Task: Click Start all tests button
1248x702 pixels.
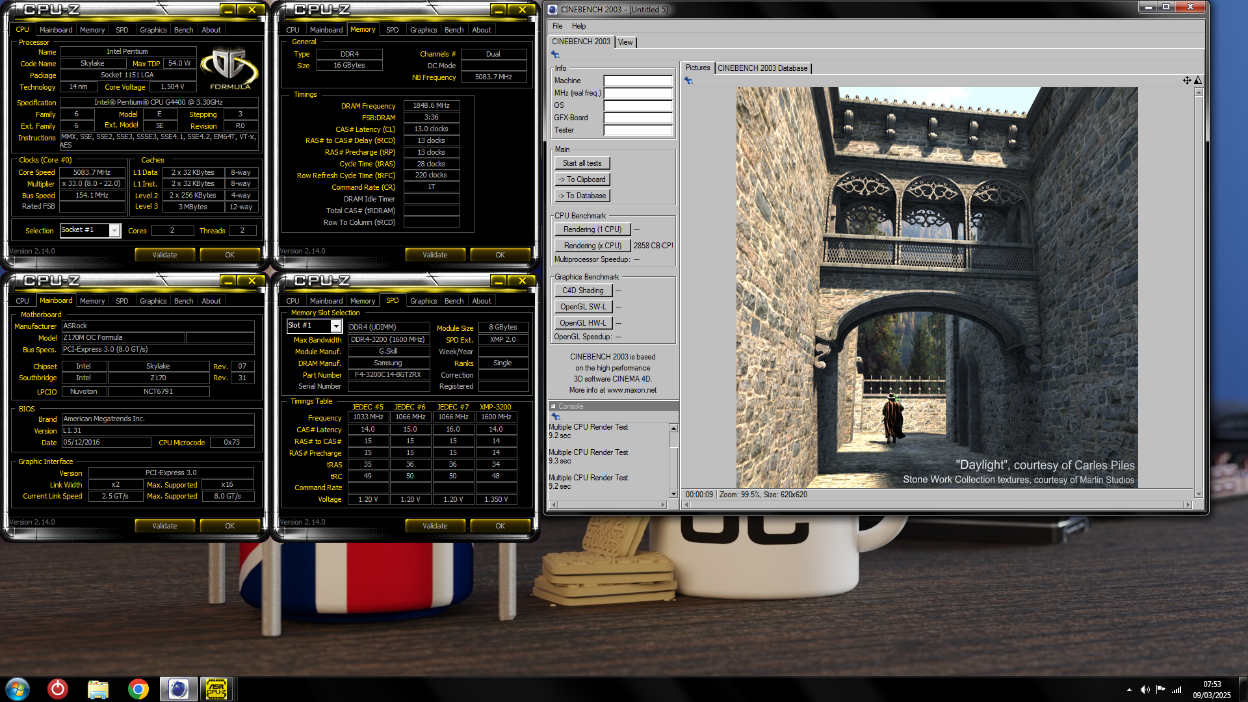Action: pyautogui.click(x=582, y=163)
